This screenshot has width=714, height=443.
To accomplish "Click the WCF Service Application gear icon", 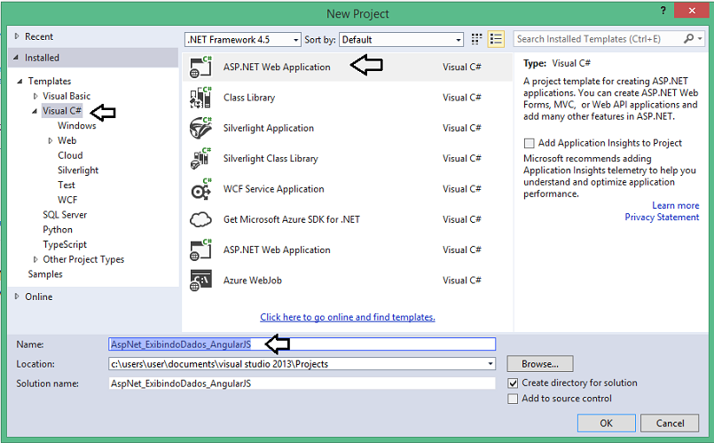I will 200,189.
